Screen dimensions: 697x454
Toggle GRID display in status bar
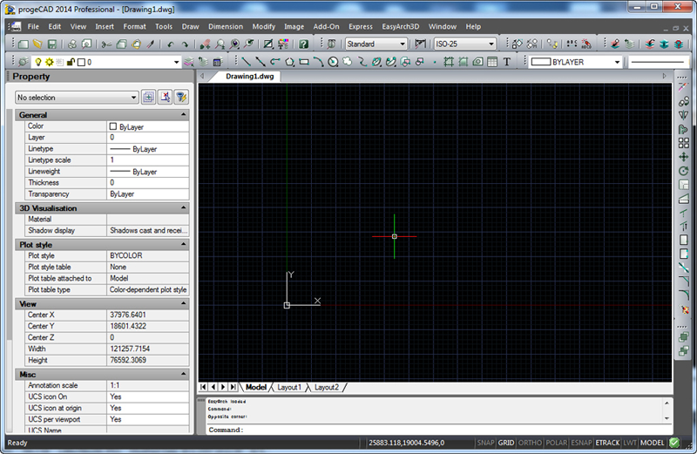pyautogui.click(x=506, y=443)
